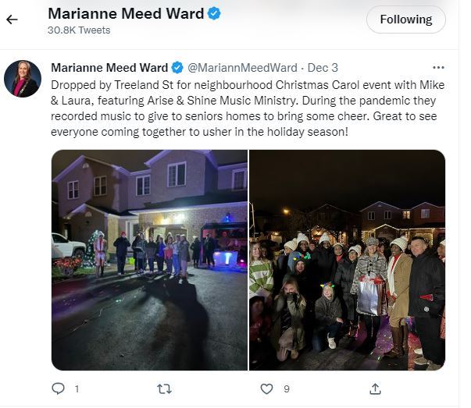Open the tweet's reply speech bubble icon
471x408 pixels.
point(58,388)
